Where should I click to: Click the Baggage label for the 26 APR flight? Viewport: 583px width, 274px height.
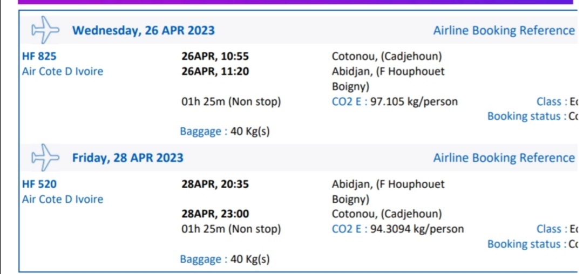click(204, 132)
